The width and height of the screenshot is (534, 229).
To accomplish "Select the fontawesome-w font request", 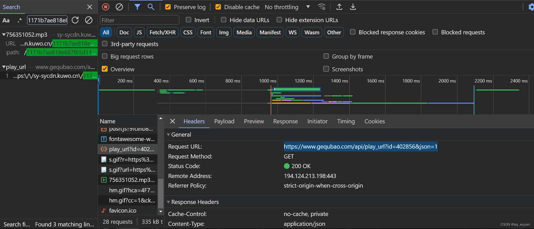I will pos(128,139).
